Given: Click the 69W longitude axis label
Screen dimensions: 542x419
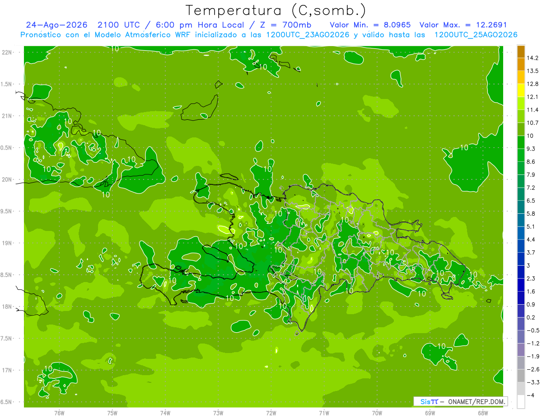Looking at the screenshot, I should (x=430, y=413).
